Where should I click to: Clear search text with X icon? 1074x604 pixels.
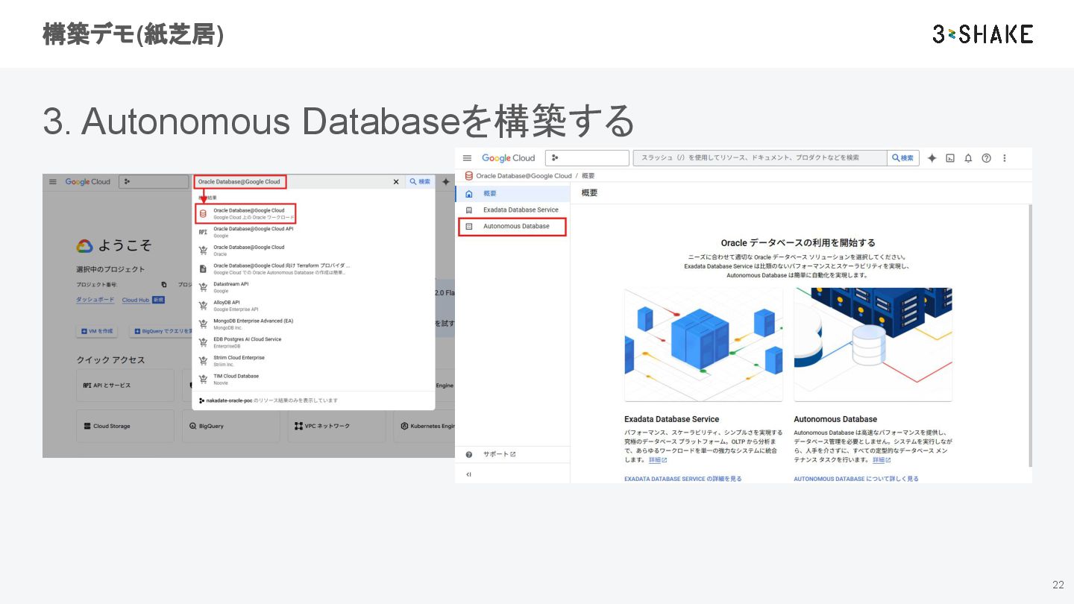[396, 181]
